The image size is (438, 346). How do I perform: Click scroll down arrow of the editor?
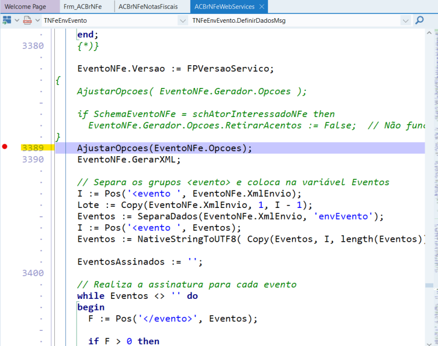[x=429, y=344]
